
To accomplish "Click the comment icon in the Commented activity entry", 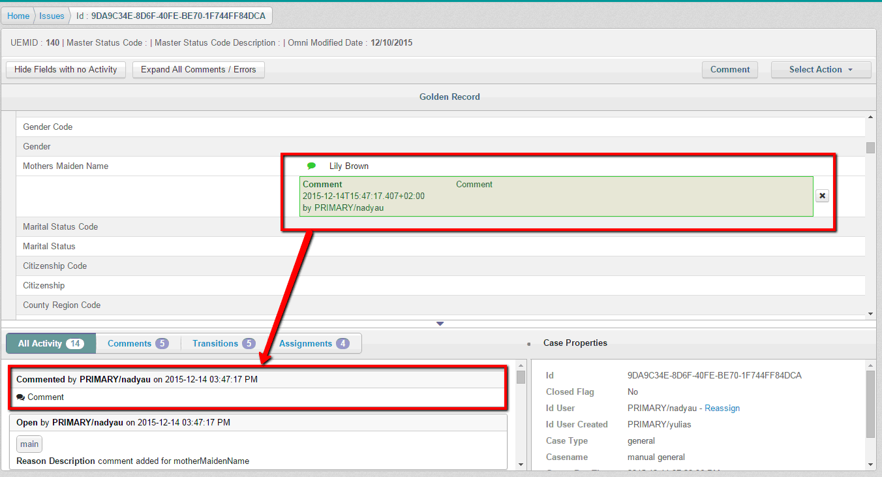I will click(x=21, y=397).
